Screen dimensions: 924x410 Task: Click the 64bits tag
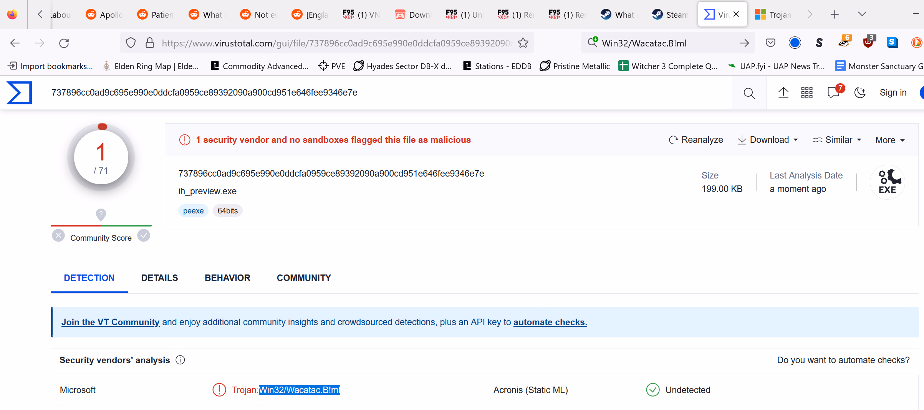click(227, 211)
